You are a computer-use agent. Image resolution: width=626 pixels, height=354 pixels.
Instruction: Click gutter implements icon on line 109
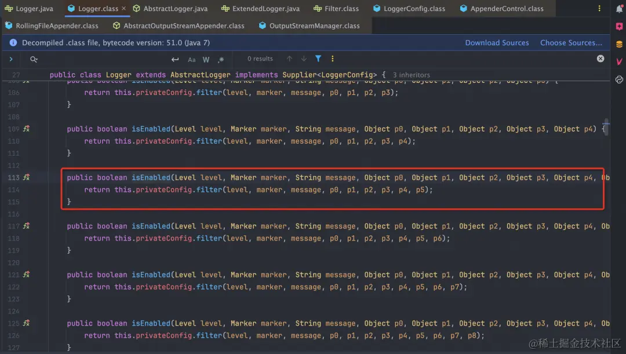[26, 129]
